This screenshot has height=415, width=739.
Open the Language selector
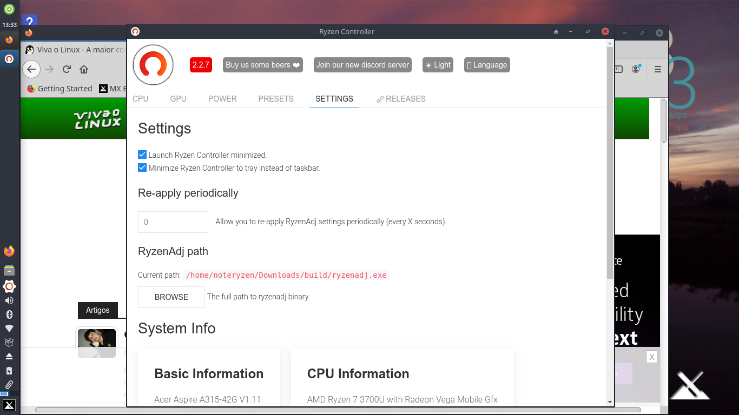click(487, 65)
